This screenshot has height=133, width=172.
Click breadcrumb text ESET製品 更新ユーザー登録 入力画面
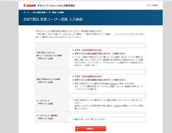[48, 13]
